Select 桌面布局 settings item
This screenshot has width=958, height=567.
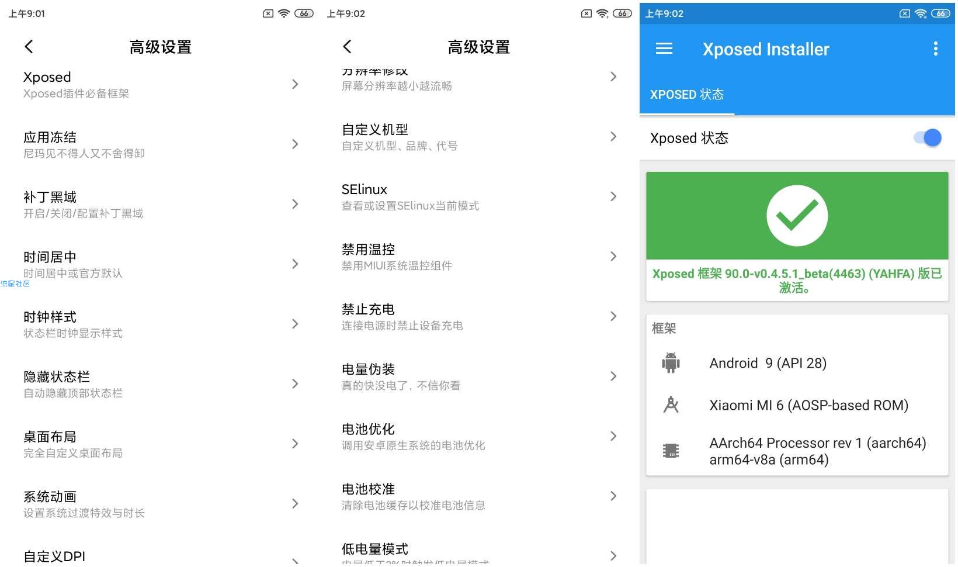(159, 444)
